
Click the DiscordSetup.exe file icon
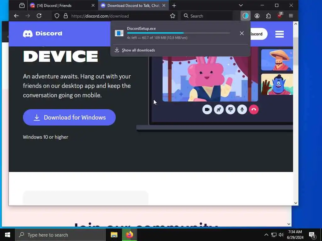tap(119, 33)
